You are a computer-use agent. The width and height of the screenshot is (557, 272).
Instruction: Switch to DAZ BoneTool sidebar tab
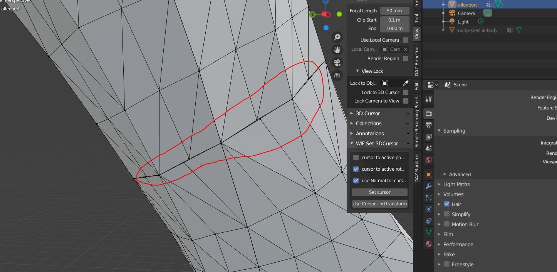[x=416, y=60]
